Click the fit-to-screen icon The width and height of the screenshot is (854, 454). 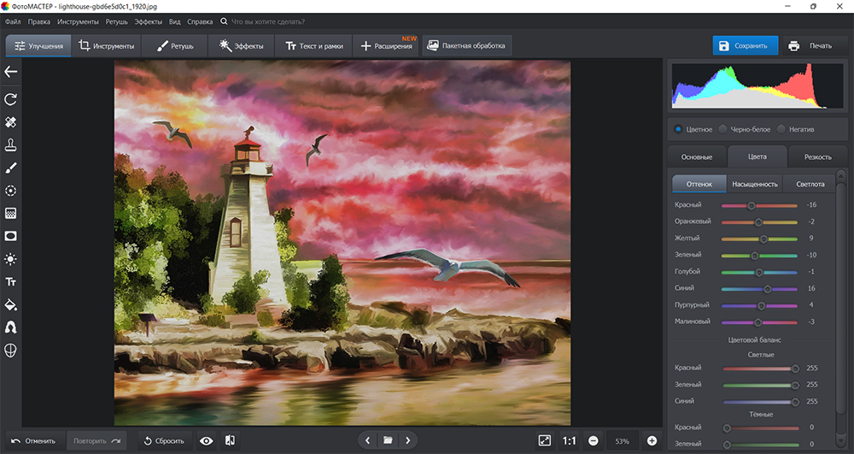[545, 440]
